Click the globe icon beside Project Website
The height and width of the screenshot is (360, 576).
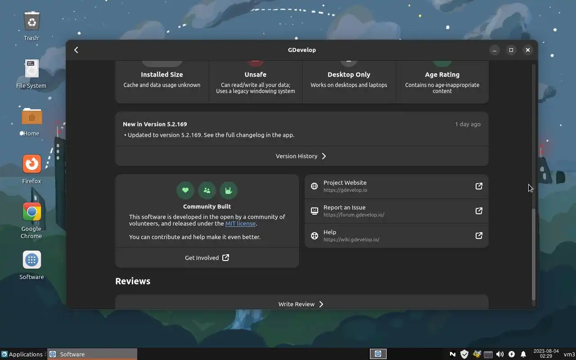pos(315,186)
